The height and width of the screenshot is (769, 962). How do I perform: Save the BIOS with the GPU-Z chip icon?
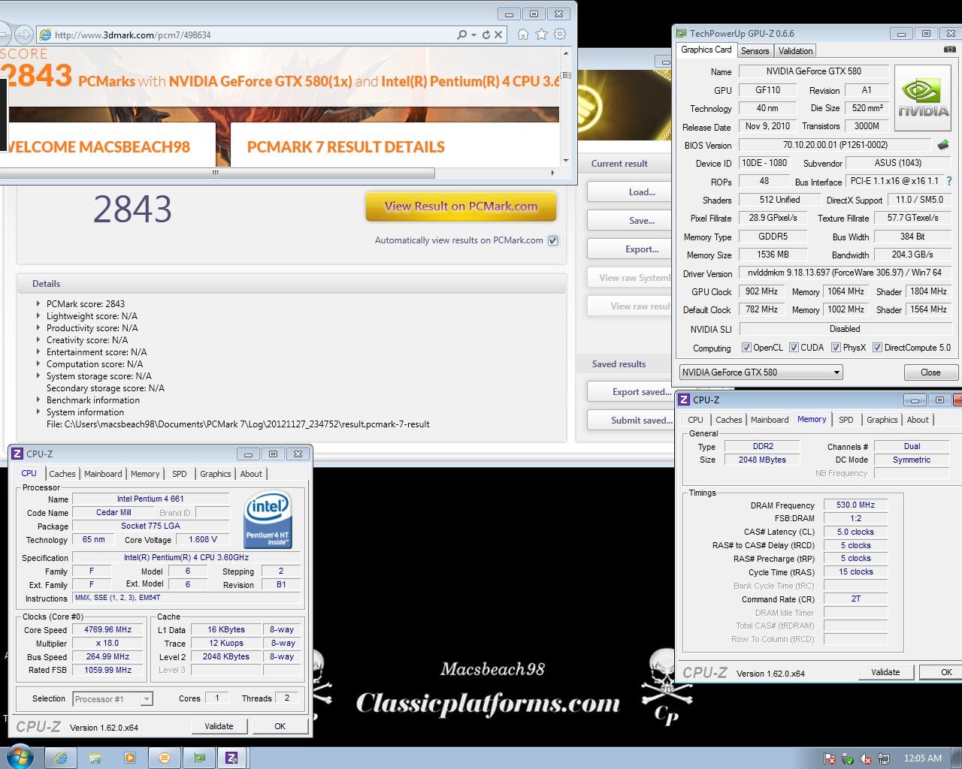click(x=943, y=144)
